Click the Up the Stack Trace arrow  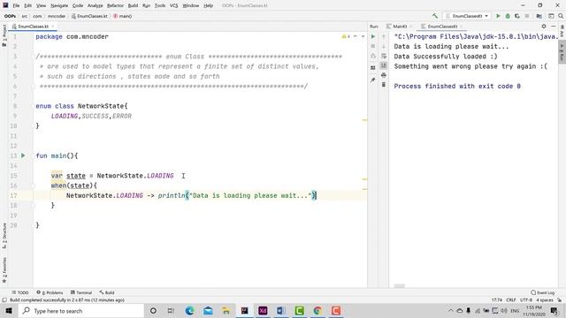tap(383, 36)
